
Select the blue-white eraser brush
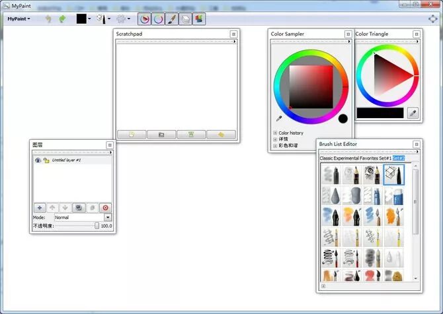pos(394,196)
